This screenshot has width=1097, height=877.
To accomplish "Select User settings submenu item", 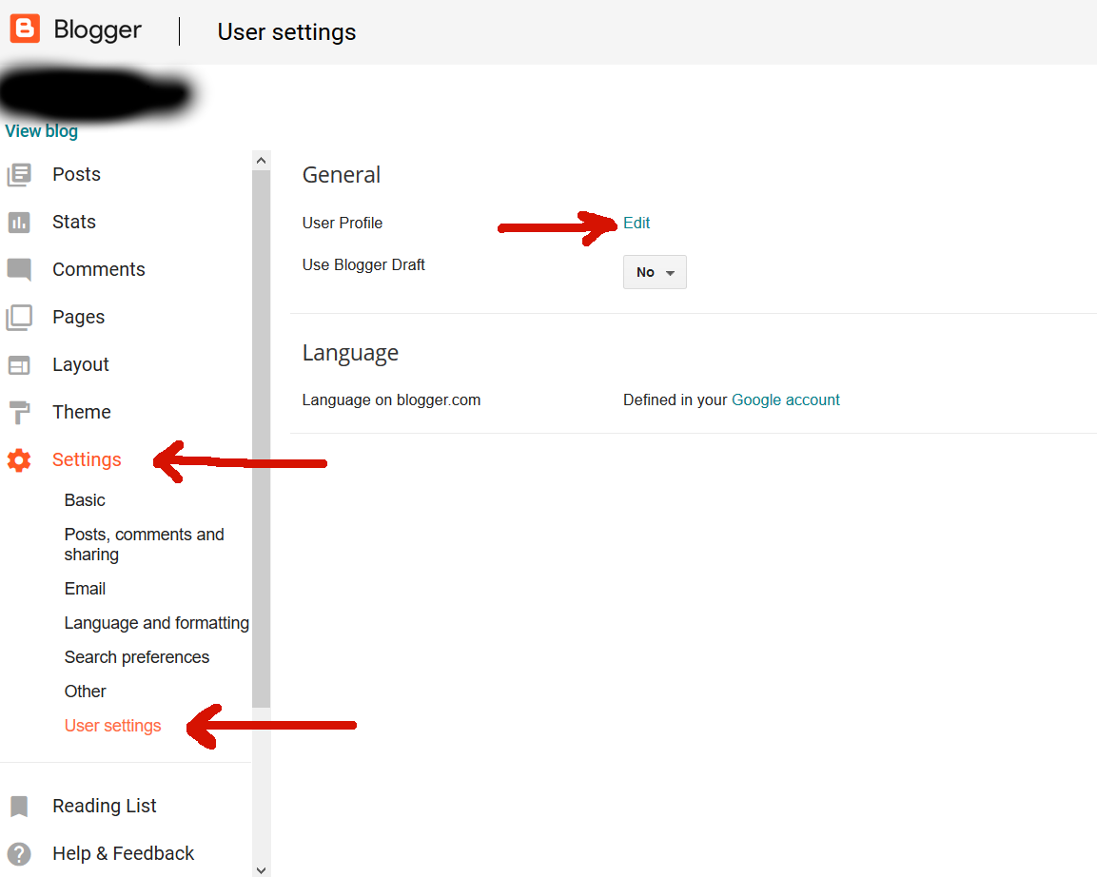I will point(112,726).
